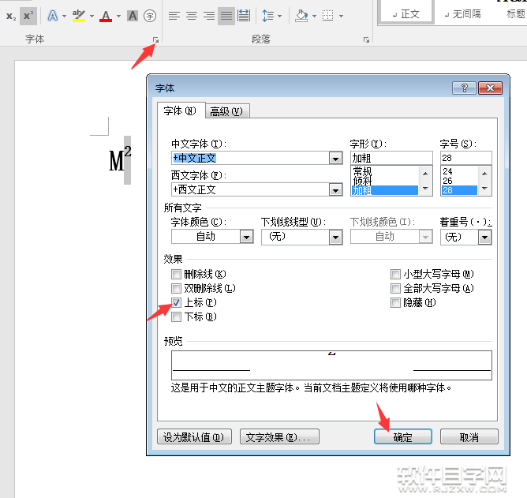The image size is (527, 498).
Task: Apply paragraph shading fill
Action: pyautogui.click(x=301, y=16)
